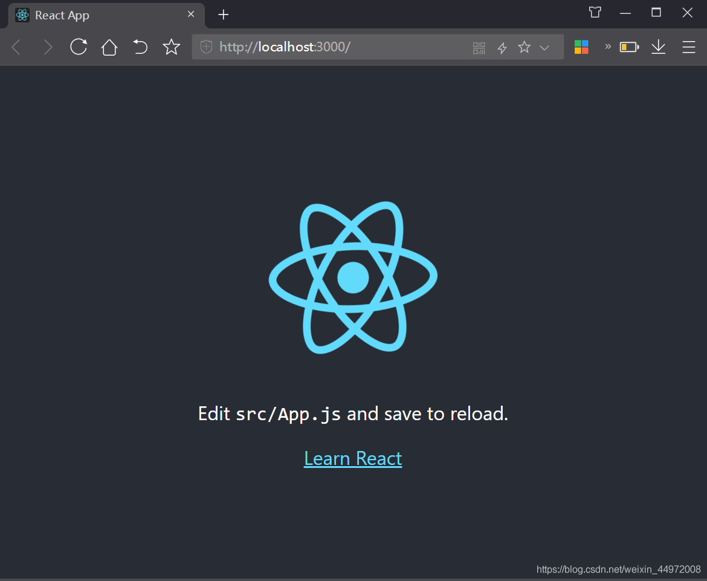Click the battery saver icon
This screenshot has height=581, width=707.
pos(629,47)
